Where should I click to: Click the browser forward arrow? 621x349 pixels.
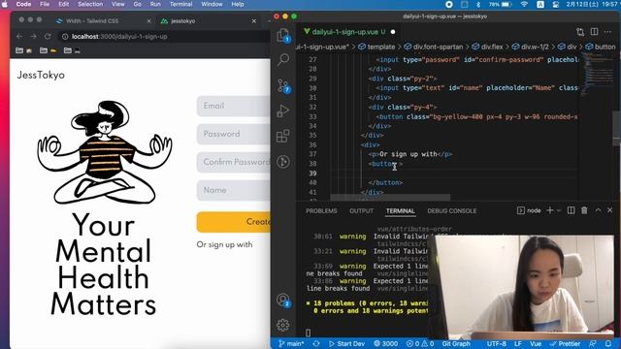34,37
